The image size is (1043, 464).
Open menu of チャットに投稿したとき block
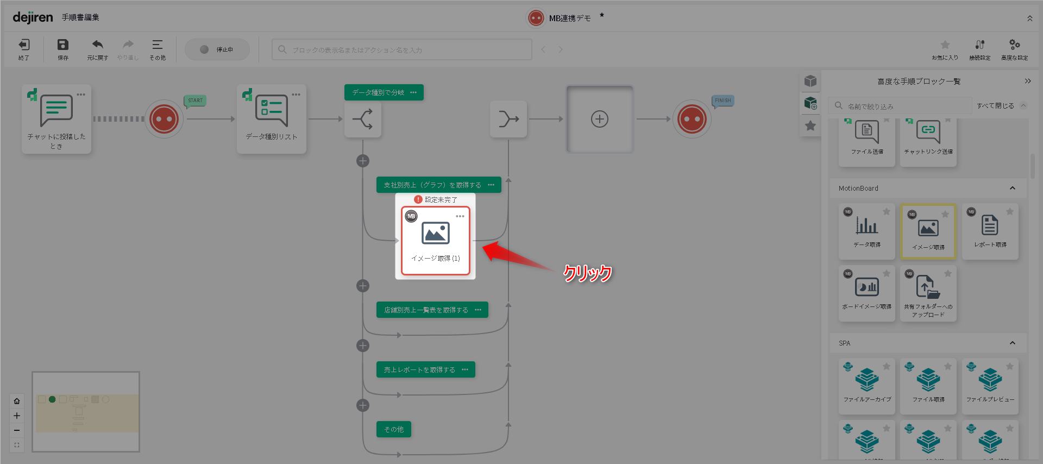pyautogui.click(x=81, y=95)
